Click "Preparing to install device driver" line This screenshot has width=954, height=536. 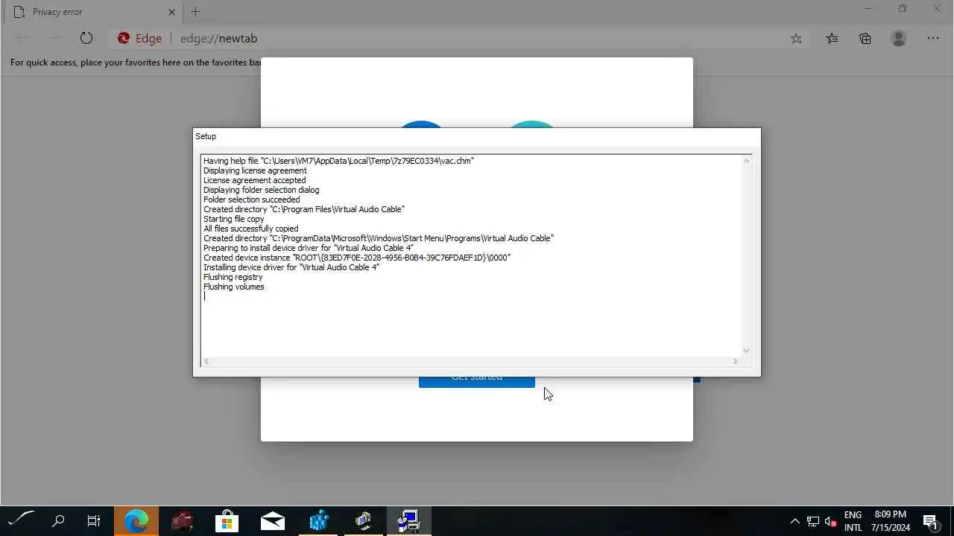(309, 248)
